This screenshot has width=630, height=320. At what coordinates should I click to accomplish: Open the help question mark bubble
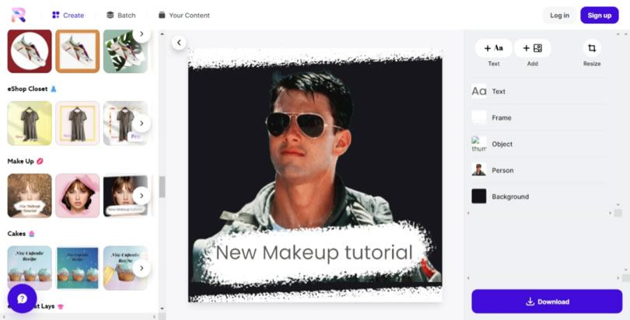[x=22, y=298]
